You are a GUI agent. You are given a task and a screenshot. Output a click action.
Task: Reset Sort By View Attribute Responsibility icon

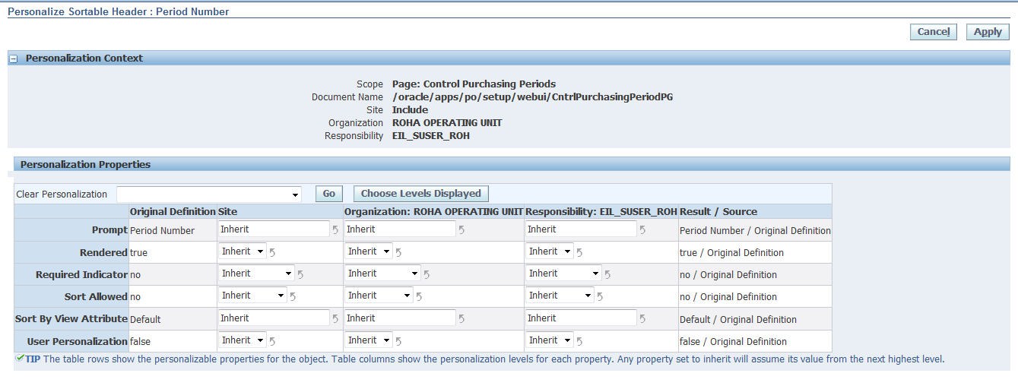click(643, 319)
